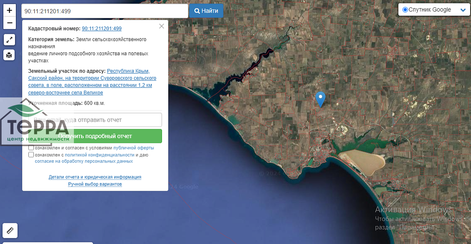
Task: Click the email input field for report
Action: coord(95,120)
